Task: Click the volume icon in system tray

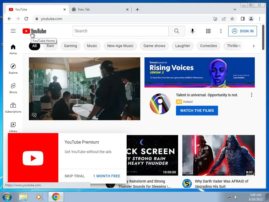Action: click(x=236, y=197)
